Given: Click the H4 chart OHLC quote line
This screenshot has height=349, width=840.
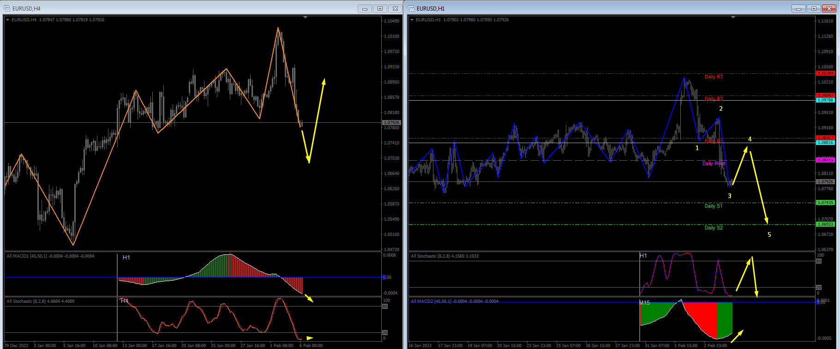Looking at the screenshot, I should point(58,20).
